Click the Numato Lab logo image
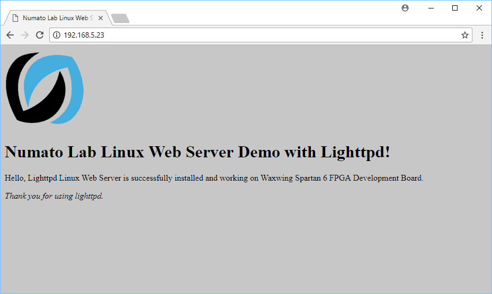 tap(44, 88)
